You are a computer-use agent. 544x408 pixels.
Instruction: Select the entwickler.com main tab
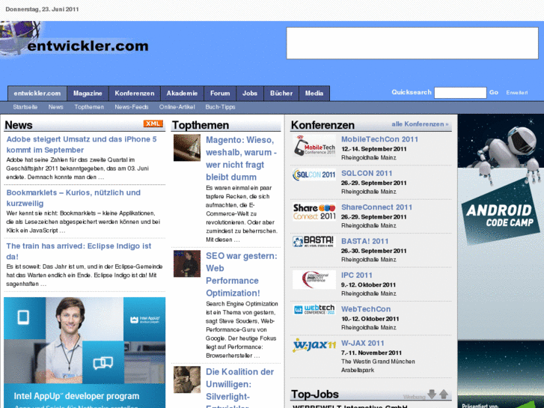pyautogui.click(x=37, y=94)
